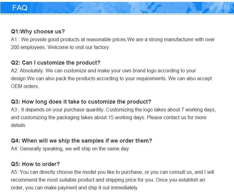
Task: Select the "Q1: Why choose us?" question
Action: (38, 32)
